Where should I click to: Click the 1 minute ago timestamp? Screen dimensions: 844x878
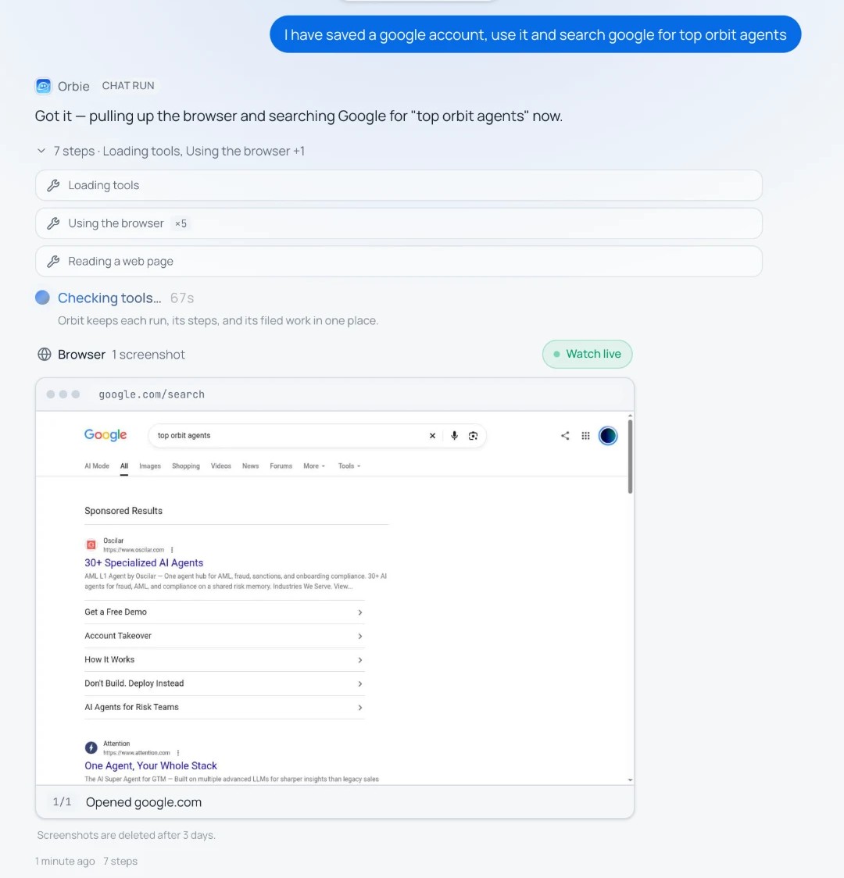tap(65, 861)
